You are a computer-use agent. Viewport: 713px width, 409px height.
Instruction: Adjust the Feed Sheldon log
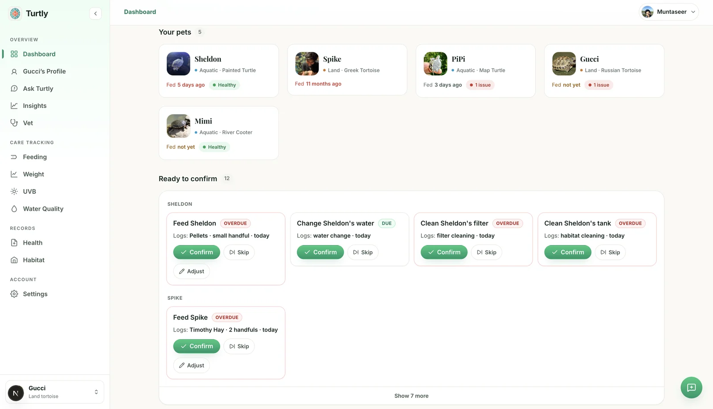point(192,271)
